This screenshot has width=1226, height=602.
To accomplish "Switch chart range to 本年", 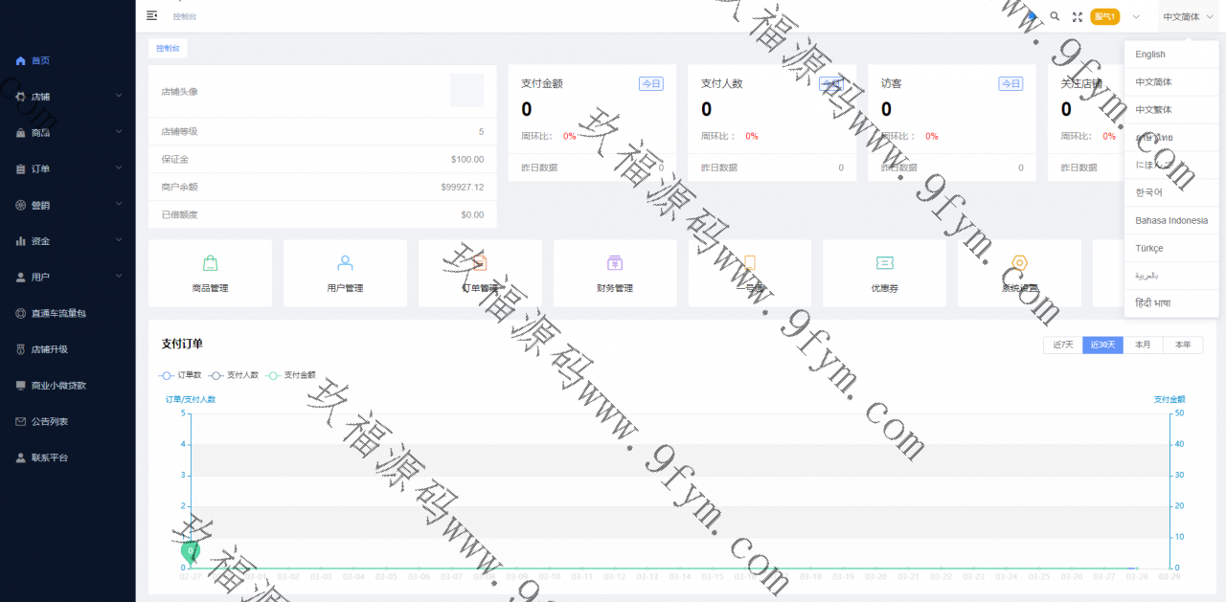I will [x=1183, y=346].
